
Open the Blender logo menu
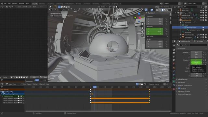2,4
